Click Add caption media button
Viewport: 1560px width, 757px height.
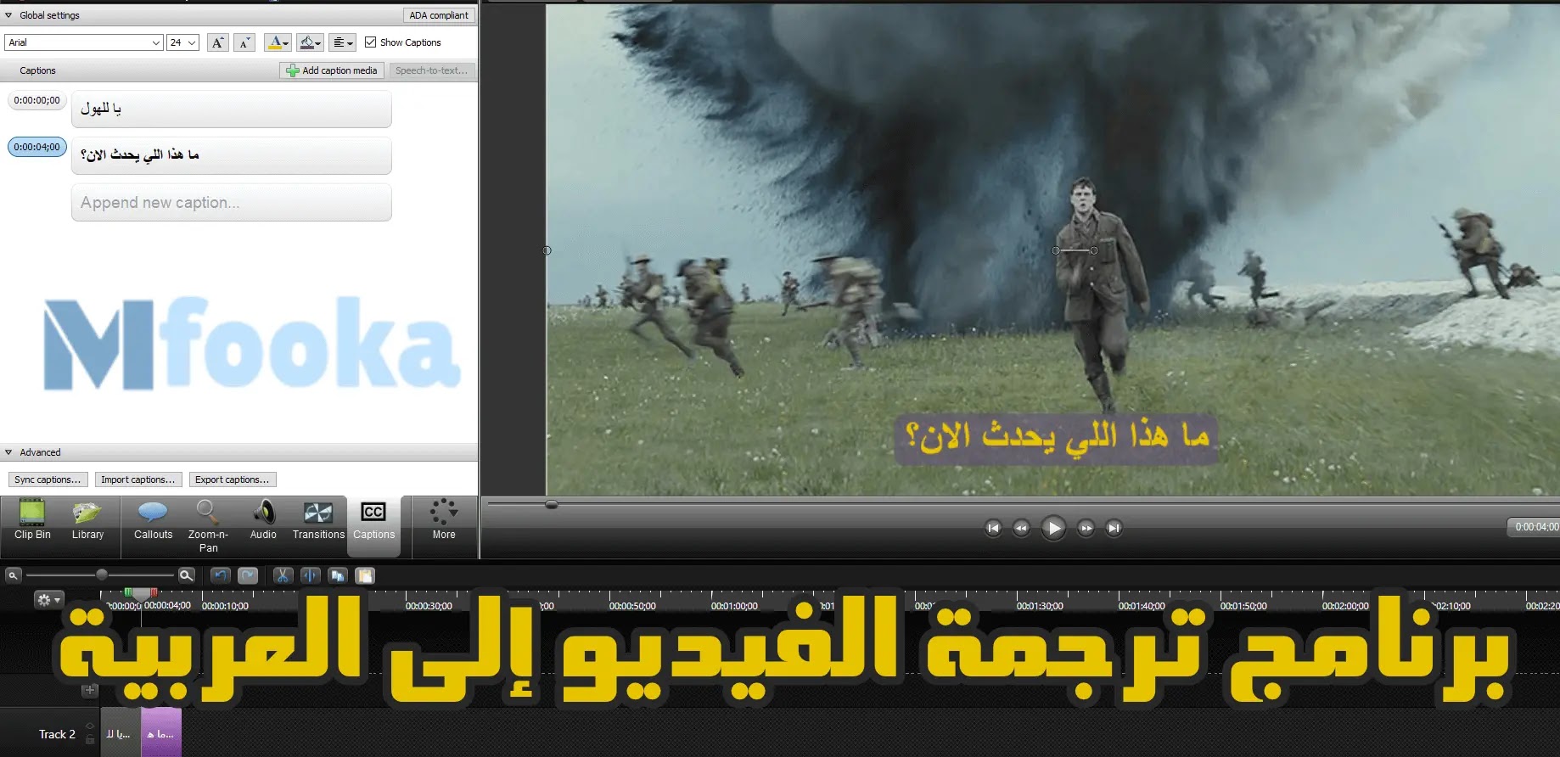pyautogui.click(x=332, y=70)
